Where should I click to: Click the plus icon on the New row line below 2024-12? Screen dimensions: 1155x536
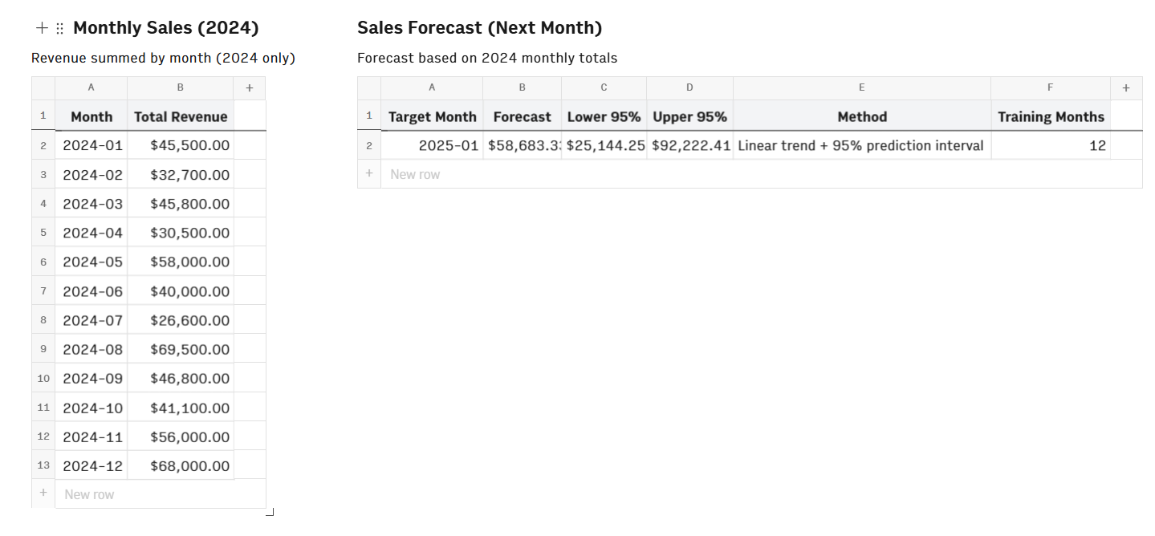tap(43, 493)
